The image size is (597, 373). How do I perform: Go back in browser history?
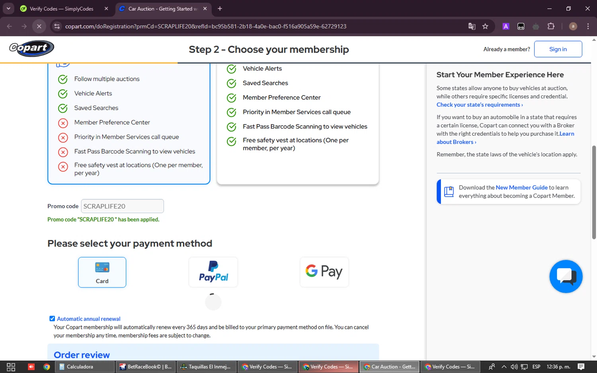point(10,26)
